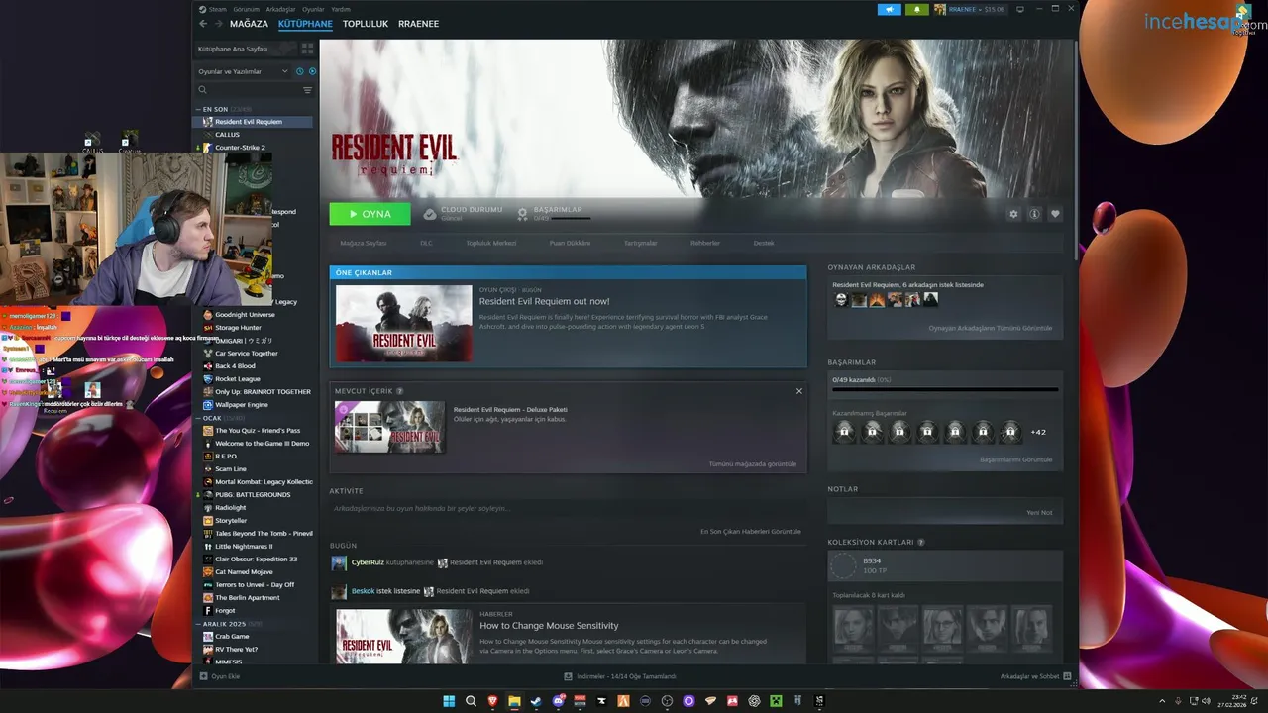Toggle the ready-to-play filter icon
This screenshot has height=713, width=1268.
point(312,71)
